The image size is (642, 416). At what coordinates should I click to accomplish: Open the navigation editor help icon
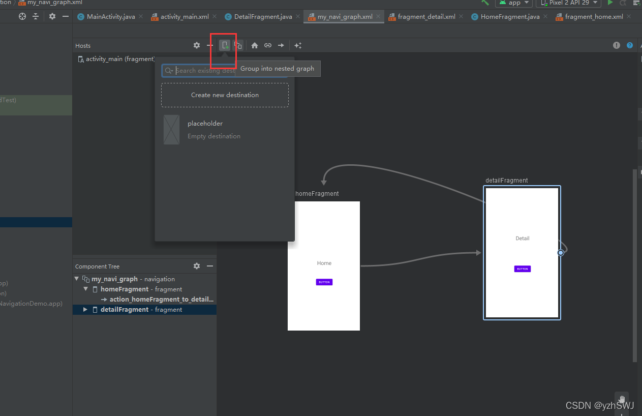point(629,45)
